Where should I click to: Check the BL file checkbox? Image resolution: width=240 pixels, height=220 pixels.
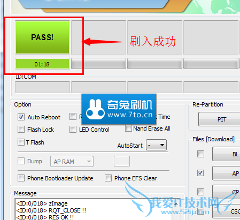[x=200, y=154]
